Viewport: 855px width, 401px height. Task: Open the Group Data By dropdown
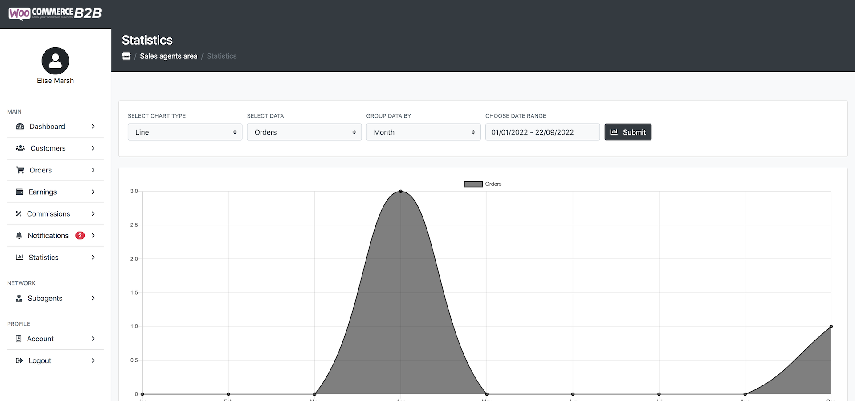423,132
